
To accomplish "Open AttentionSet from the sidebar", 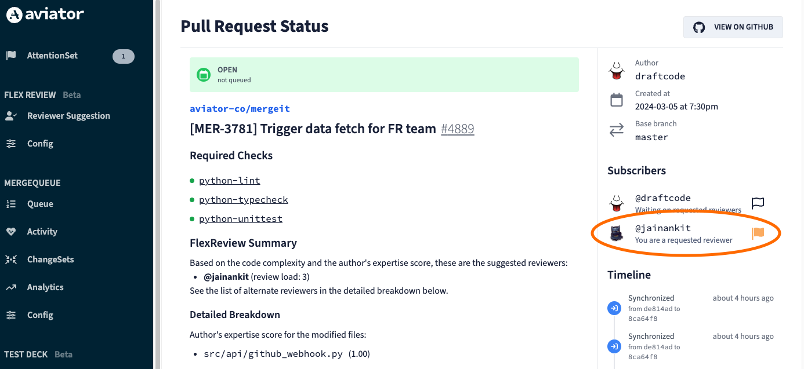I will point(52,56).
